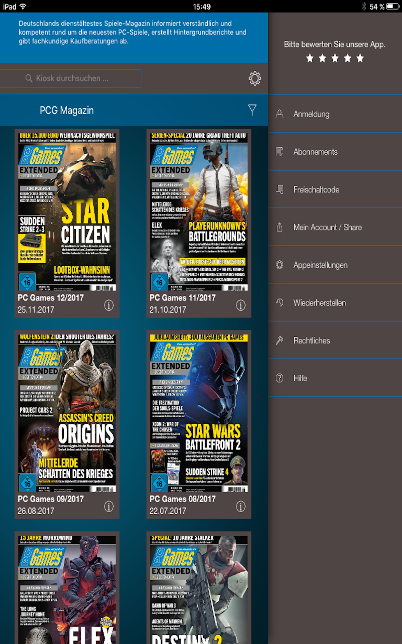Image resolution: width=402 pixels, height=644 pixels.
Task: Tap the Wi-Fi status icon
Action: (x=23, y=6)
